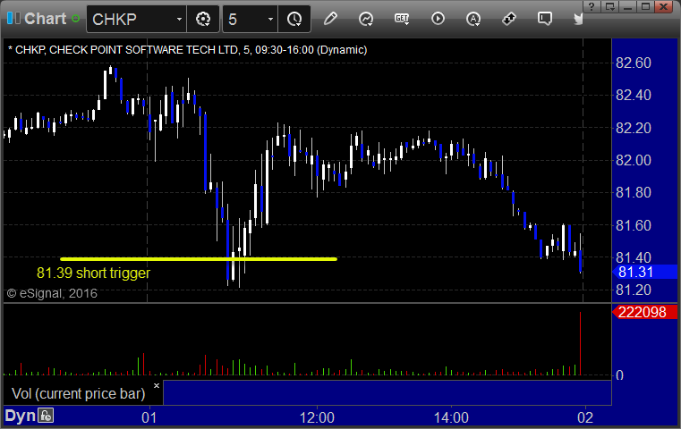Click the 81.80 price axis label
Screen dimensions: 681x429
[x=634, y=192]
